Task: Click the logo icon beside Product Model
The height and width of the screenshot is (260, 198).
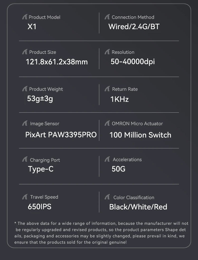Action: pyautogui.click(x=25, y=17)
